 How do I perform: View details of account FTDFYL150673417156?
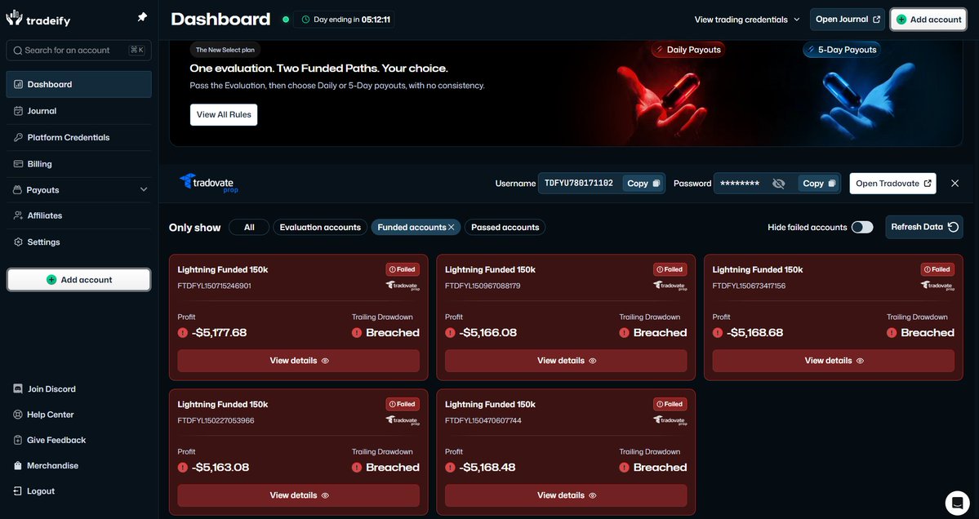click(x=834, y=361)
